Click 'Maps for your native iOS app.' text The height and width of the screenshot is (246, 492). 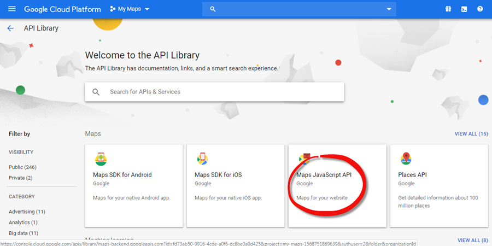click(x=229, y=198)
